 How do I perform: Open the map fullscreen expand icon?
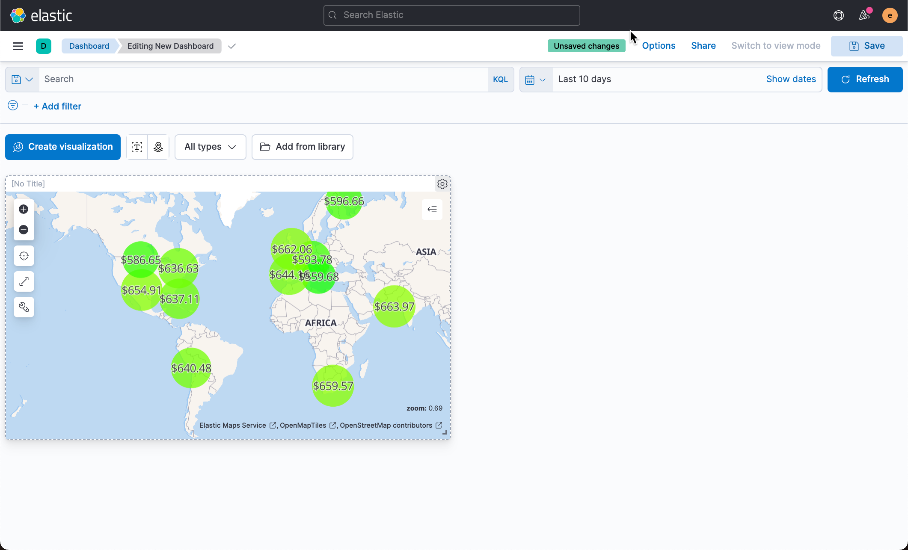coord(24,281)
